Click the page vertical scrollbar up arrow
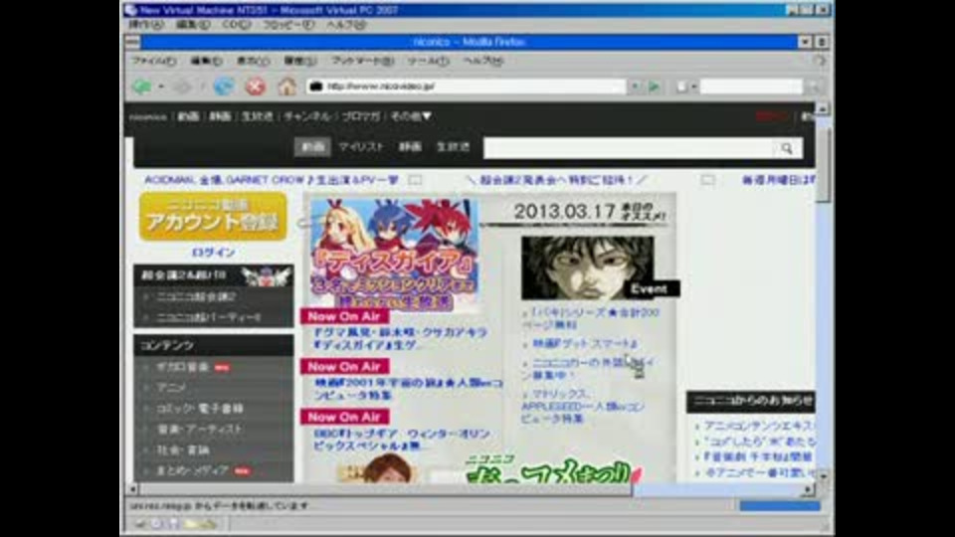 (x=823, y=109)
